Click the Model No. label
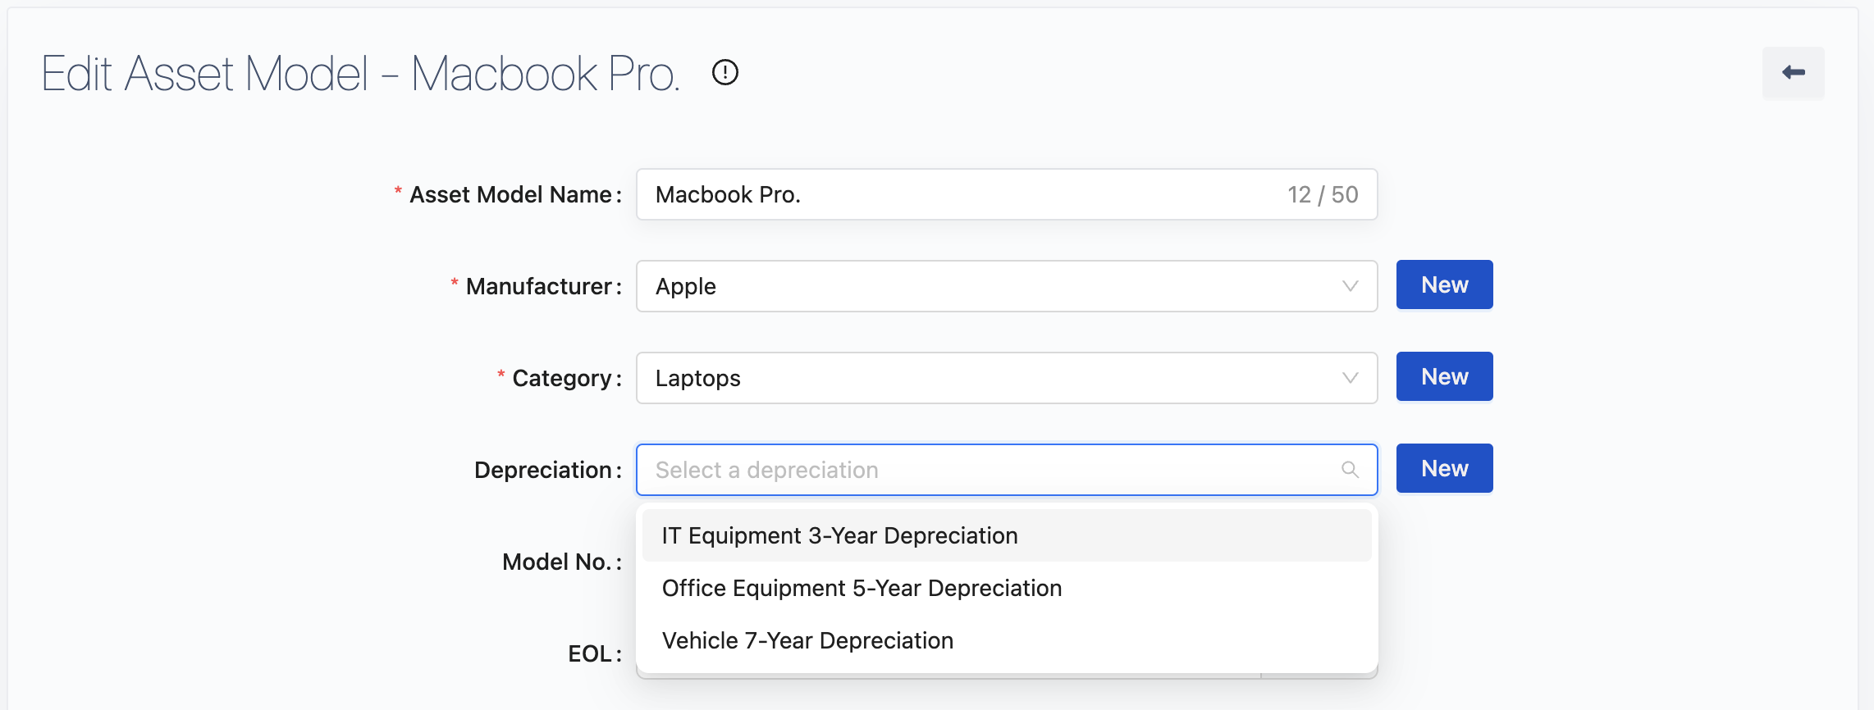1874x710 pixels. tap(556, 562)
